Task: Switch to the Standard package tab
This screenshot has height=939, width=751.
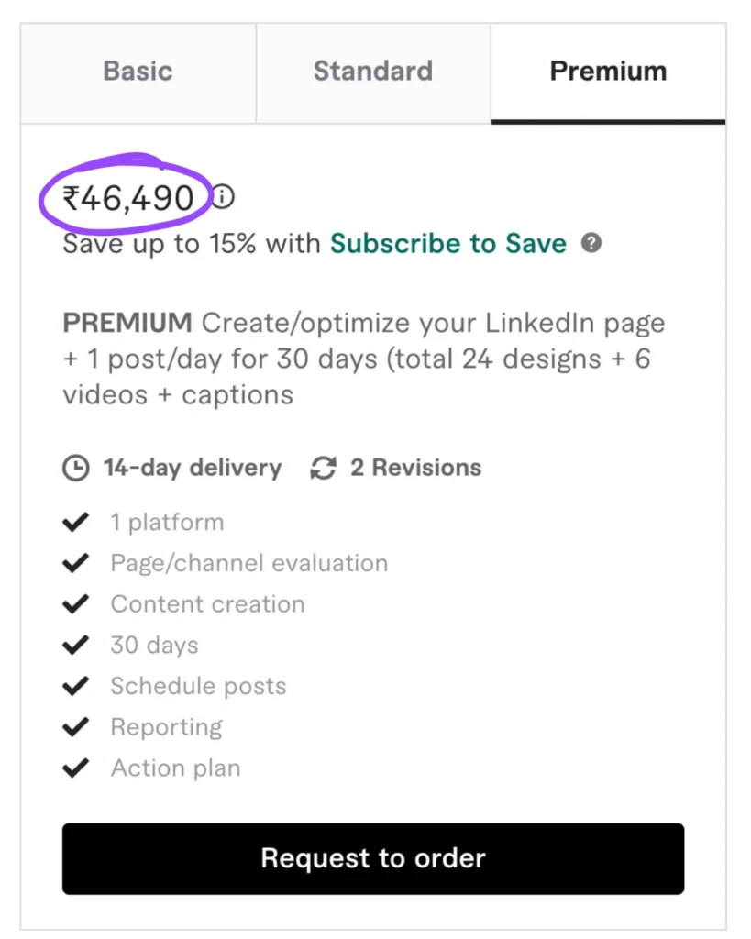Action: (x=372, y=72)
